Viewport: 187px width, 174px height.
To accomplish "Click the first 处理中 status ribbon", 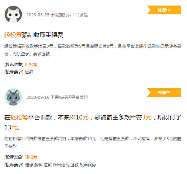I will click(164, 10).
